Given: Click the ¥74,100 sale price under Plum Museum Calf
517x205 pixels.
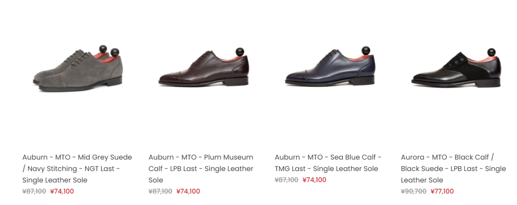Looking at the screenshot, I should (188, 191).
